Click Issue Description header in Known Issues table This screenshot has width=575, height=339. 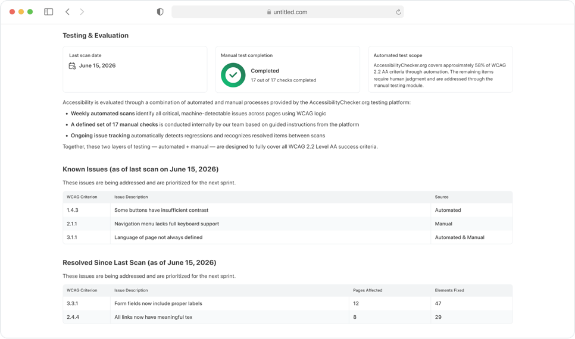[131, 197]
